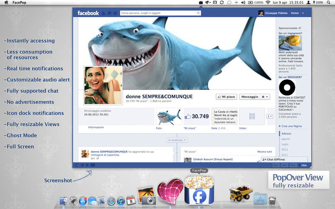
Task: Go forward with the bottom-bar right arrow
Action: [87, 165]
